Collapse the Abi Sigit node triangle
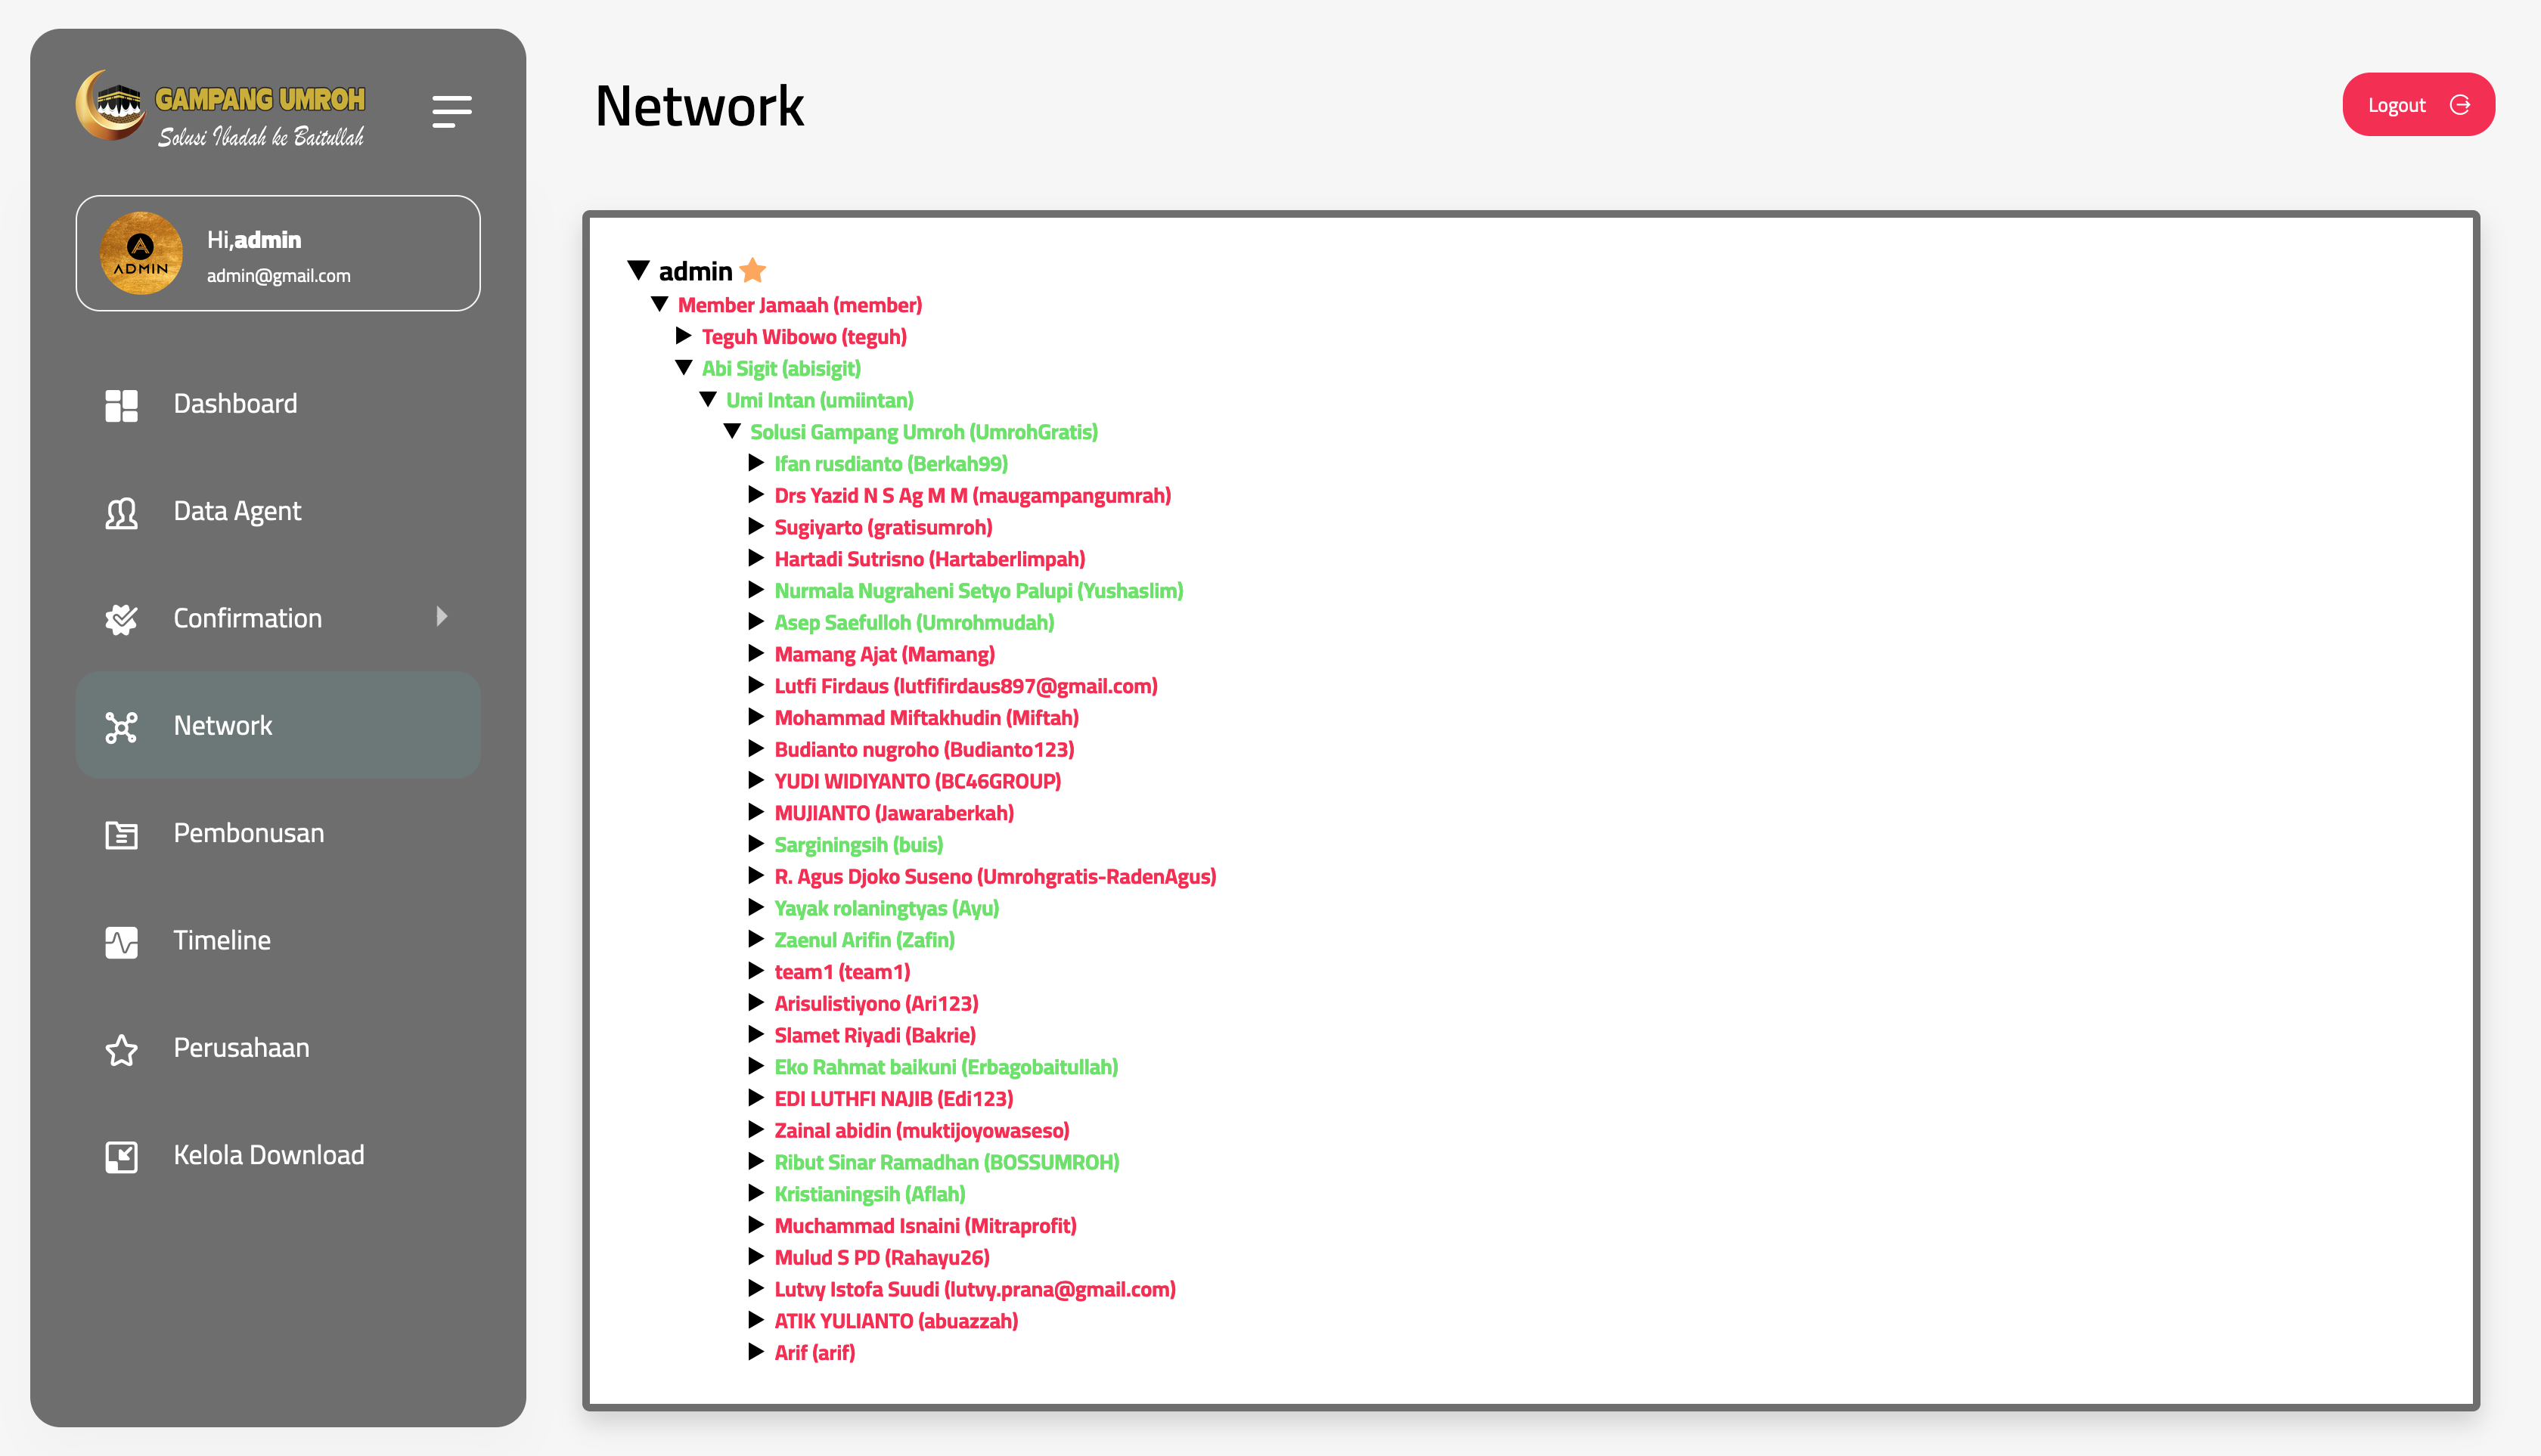Screen dimensions: 2541x1456 683,367
